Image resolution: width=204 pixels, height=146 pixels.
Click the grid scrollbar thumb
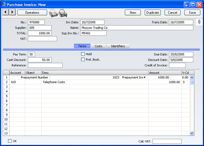[192, 82]
